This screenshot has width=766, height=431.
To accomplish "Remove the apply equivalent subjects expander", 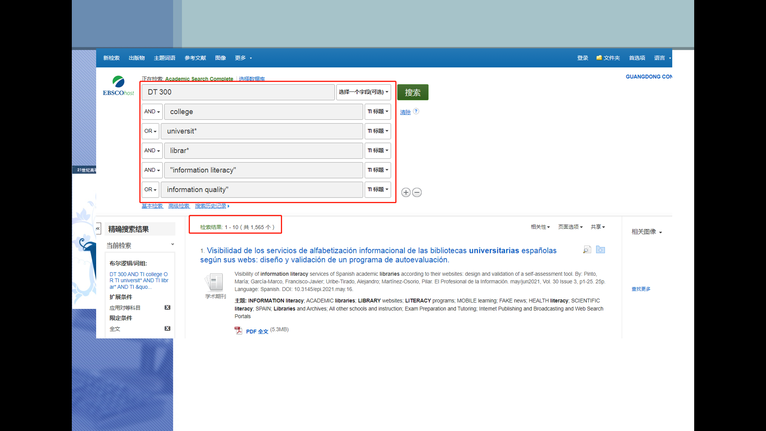I will pos(168,308).
